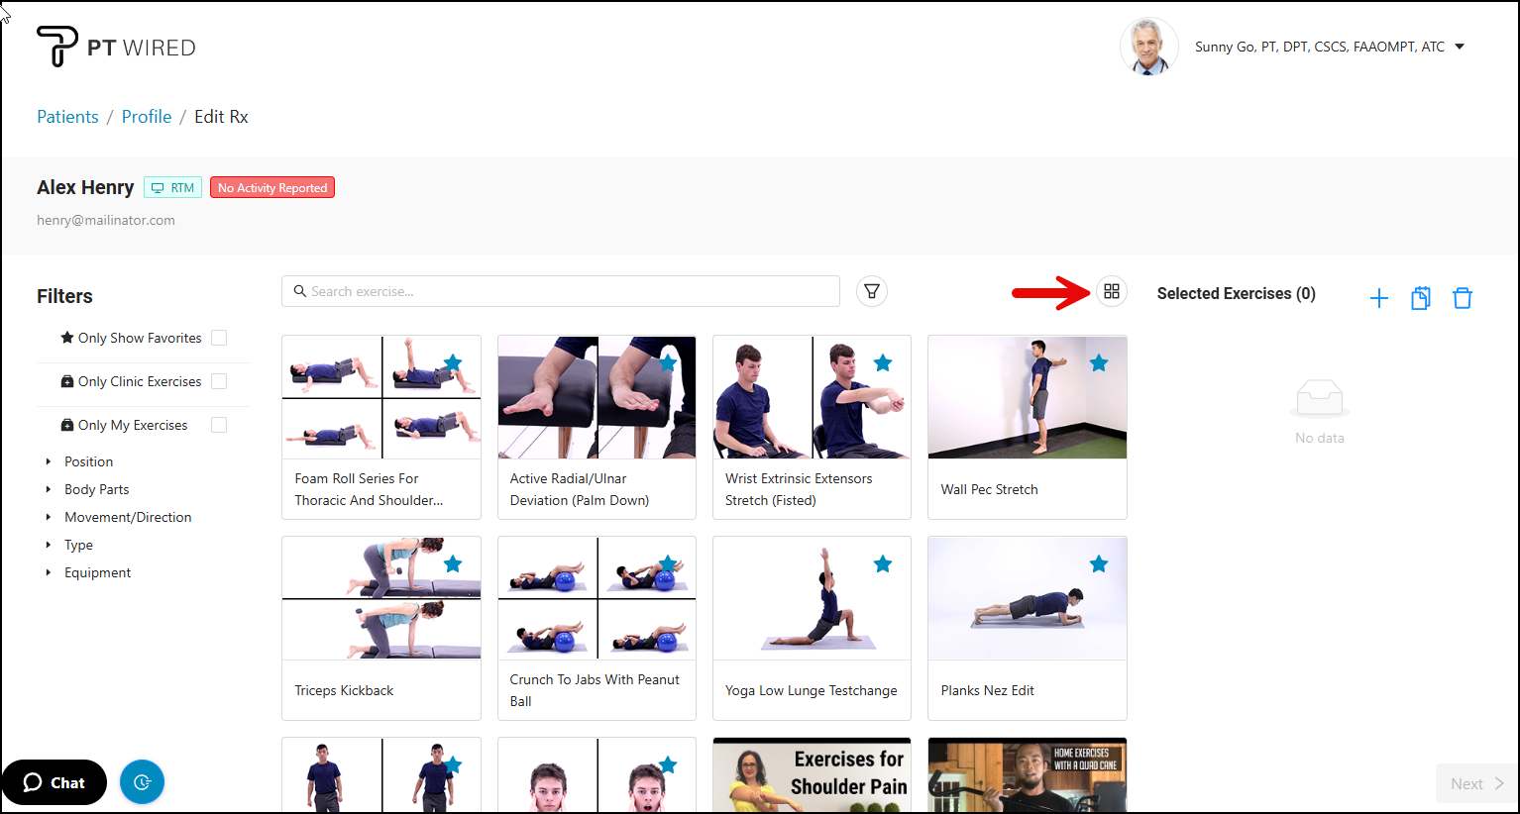Screen dimensions: 1520x814
Task: Delete selected exercises with trash icon
Action: point(1463,298)
